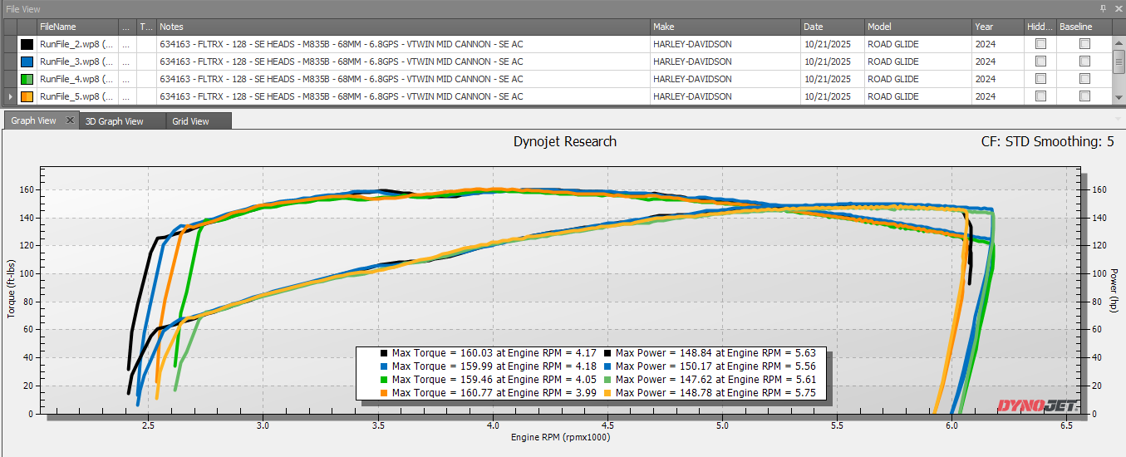Click the CF: STD Smoothing: 5 label
The width and height of the screenshot is (1126, 457).
(x=1048, y=141)
